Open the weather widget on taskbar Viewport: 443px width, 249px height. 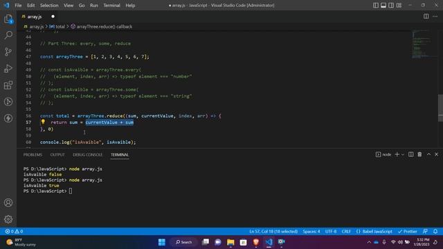tap(21, 242)
